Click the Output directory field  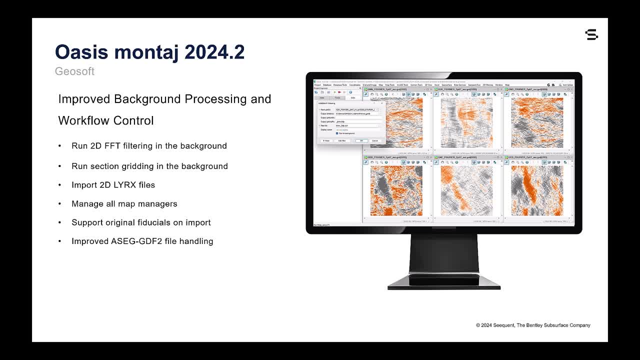(x=356, y=113)
